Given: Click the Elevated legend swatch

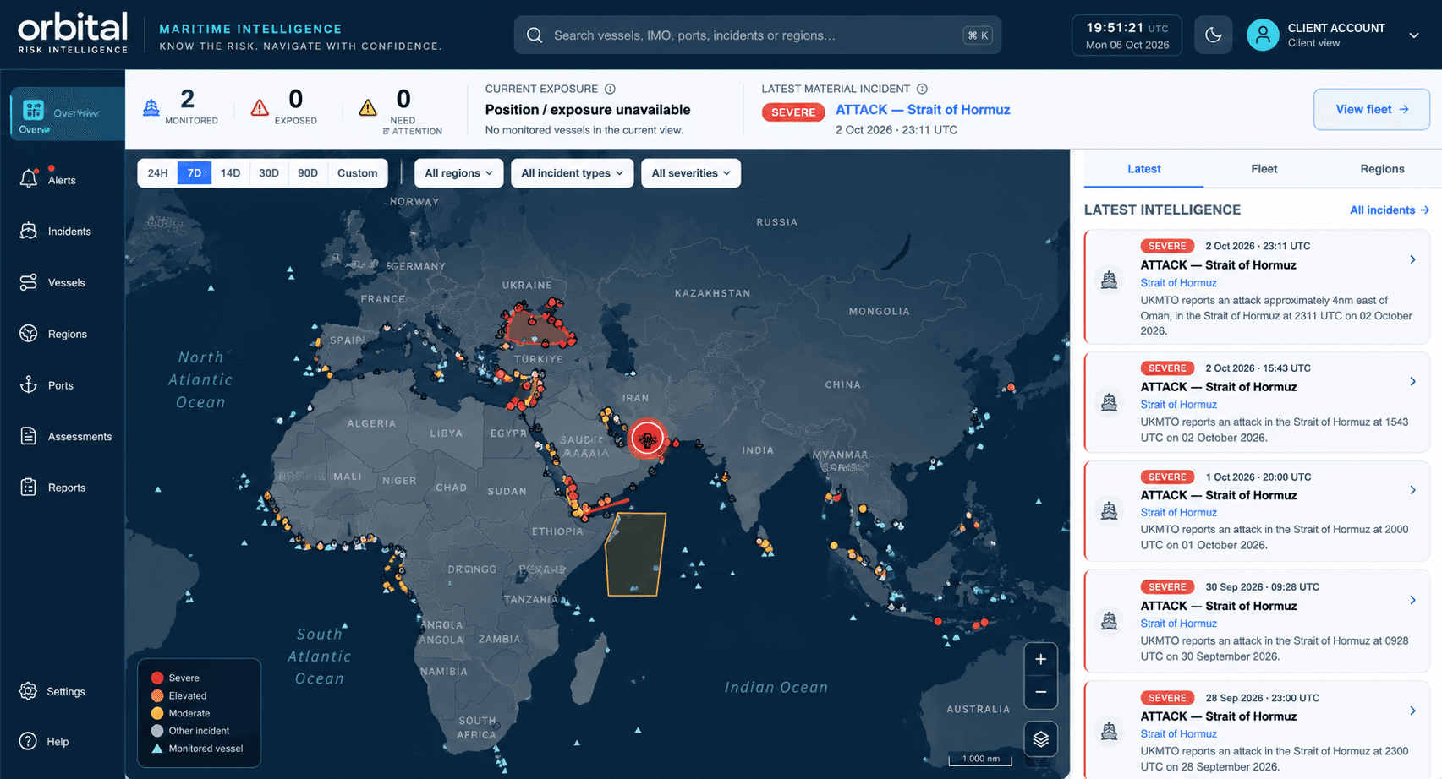Looking at the screenshot, I should point(157,695).
